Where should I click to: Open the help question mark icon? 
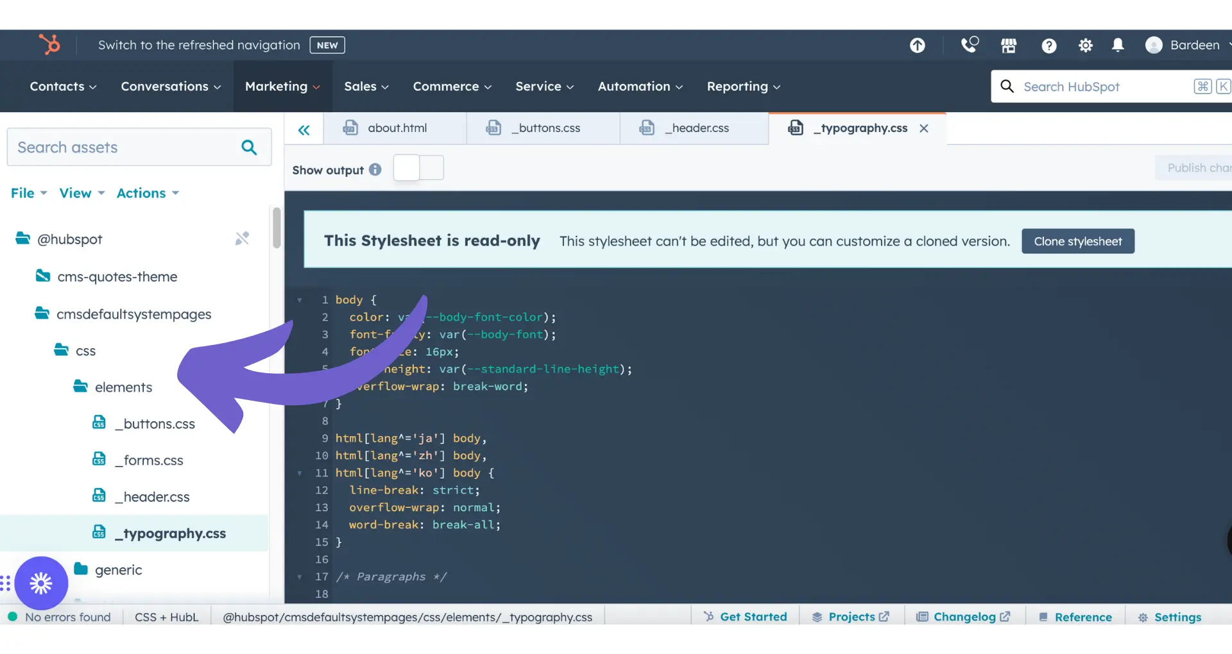pyautogui.click(x=1049, y=46)
